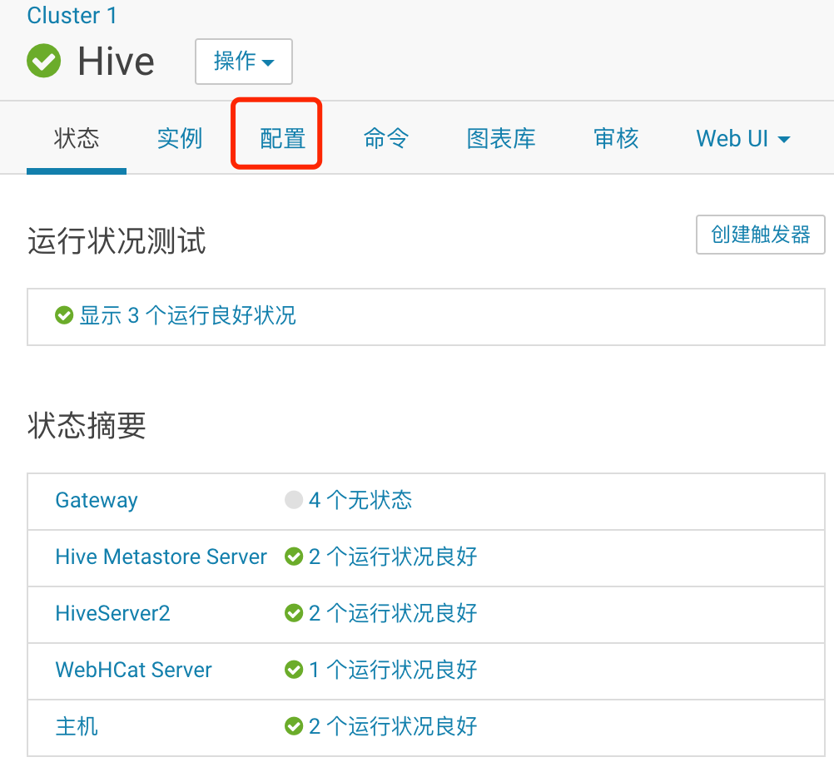
Task: Open the 主机 hosts link
Action: click(x=77, y=726)
